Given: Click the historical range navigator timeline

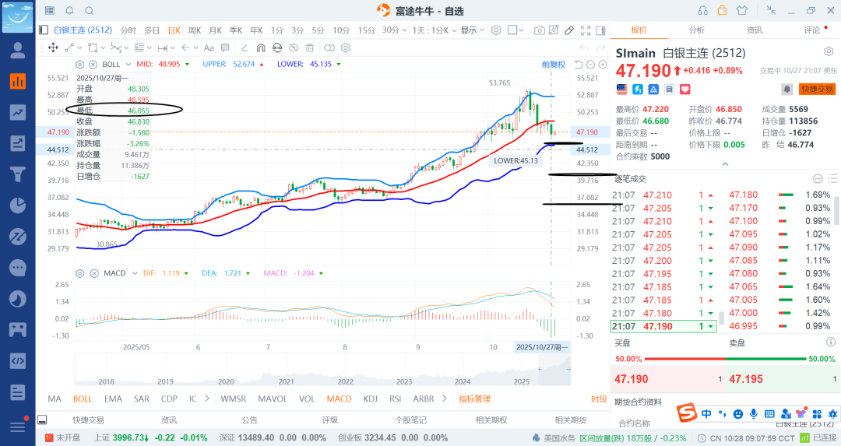Looking at the screenshot, I should click(x=322, y=370).
